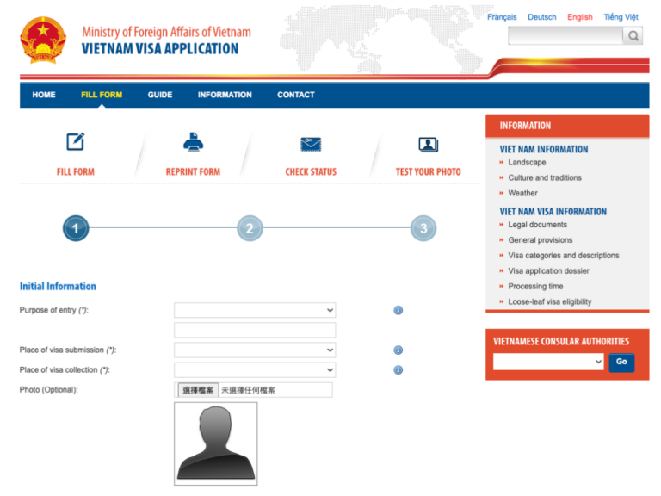Click the FILL FORM red label
This screenshot has width=661, height=496.
76,171
